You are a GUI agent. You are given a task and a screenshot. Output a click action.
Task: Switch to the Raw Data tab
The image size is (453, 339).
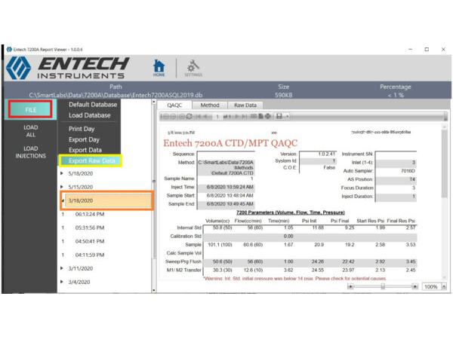pyautogui.click(x=245, y=105)
